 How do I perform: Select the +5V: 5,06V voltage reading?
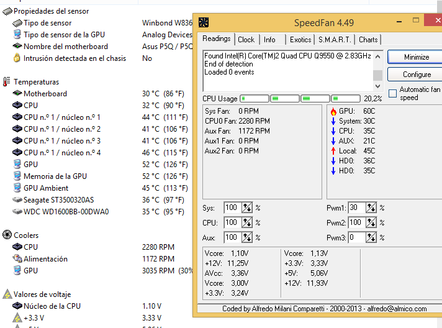click(x=306, y=273)
